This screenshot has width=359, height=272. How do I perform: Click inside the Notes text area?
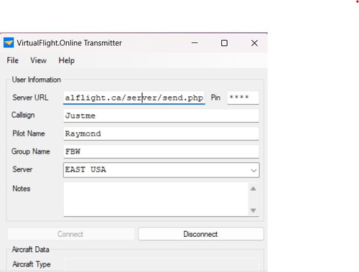click(x=156, y=200)
